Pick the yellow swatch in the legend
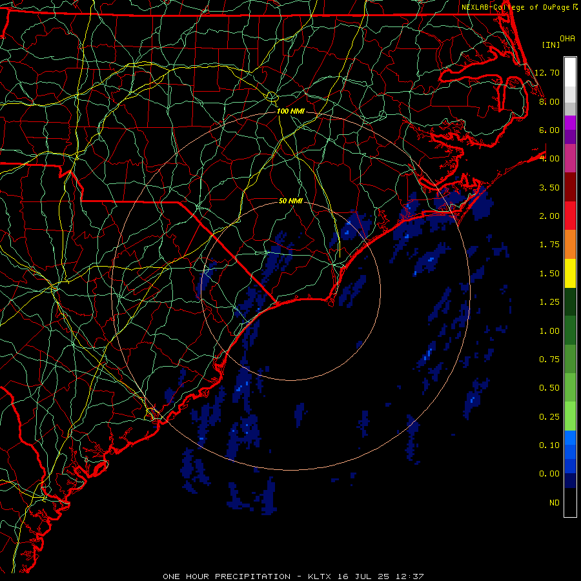This screenshot has height=581, width=581. [570, 274]
